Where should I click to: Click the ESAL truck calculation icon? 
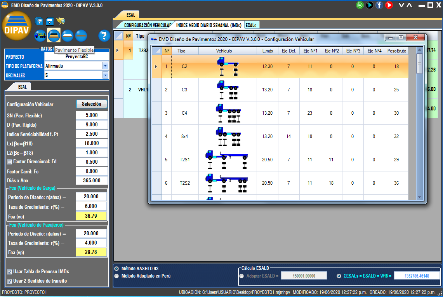pos(41,36)
